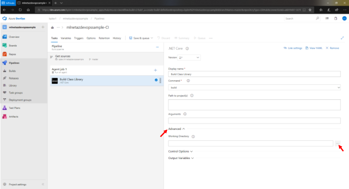Toggle full screen pipeline editor view

(342, 38)
